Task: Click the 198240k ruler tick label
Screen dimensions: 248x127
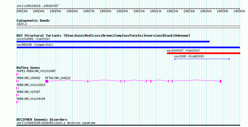Action: 206,11
